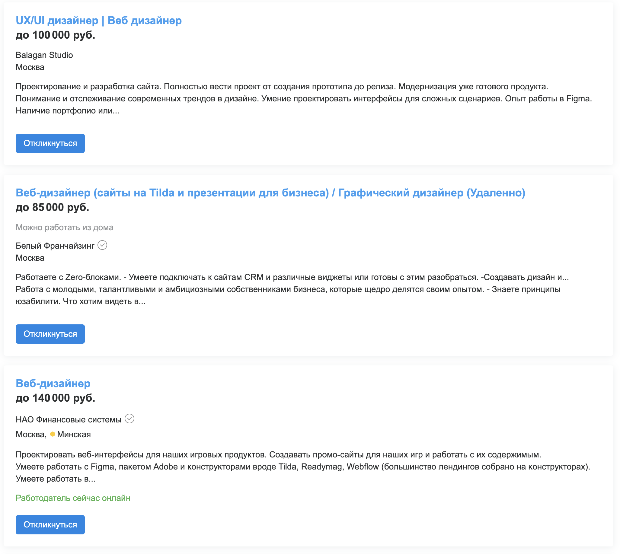This screenshot has height=554, width=620.
Task: Click the до 140 000 руб. salary
Action: (x=56, y=398)
